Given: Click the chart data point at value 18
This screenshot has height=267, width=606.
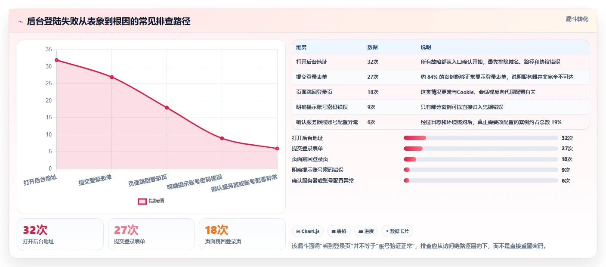Looking at the screenshot, I should tap(167, 108).
